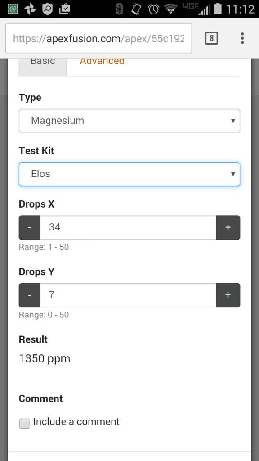
Task: Enable the Include a comment checkbox
Action: coord(24,423)
